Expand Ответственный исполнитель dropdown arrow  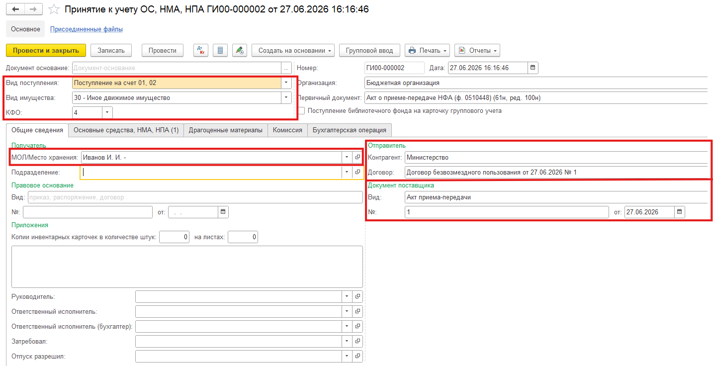347,312
